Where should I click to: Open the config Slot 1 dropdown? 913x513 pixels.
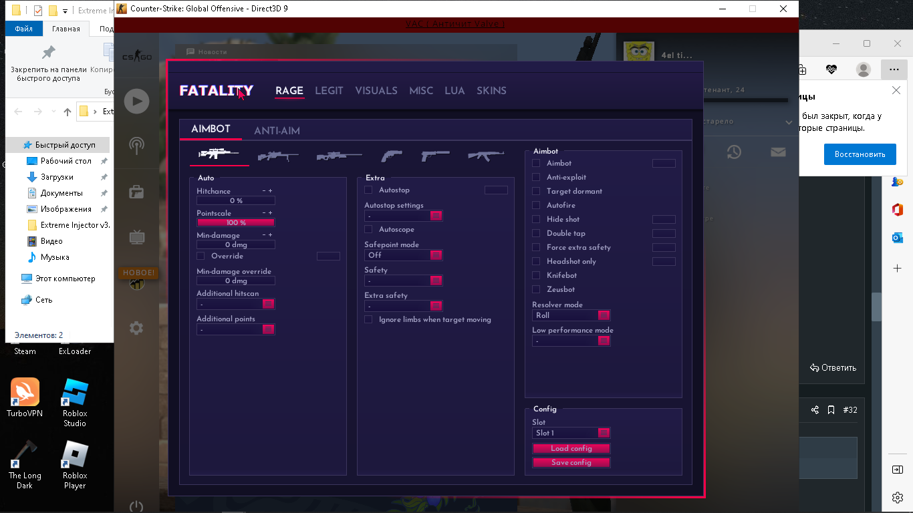pos(571,433)
